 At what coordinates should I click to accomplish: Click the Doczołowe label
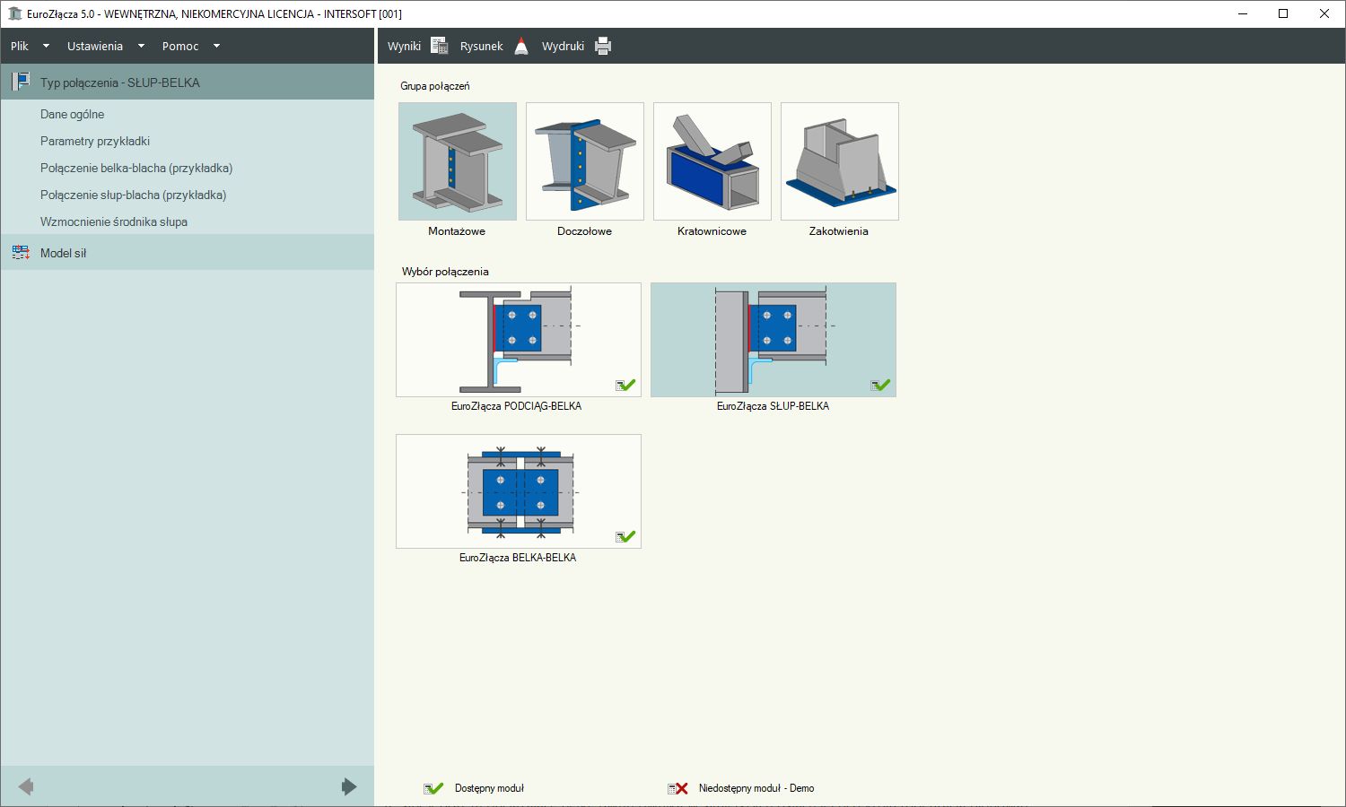coord(584,231)
